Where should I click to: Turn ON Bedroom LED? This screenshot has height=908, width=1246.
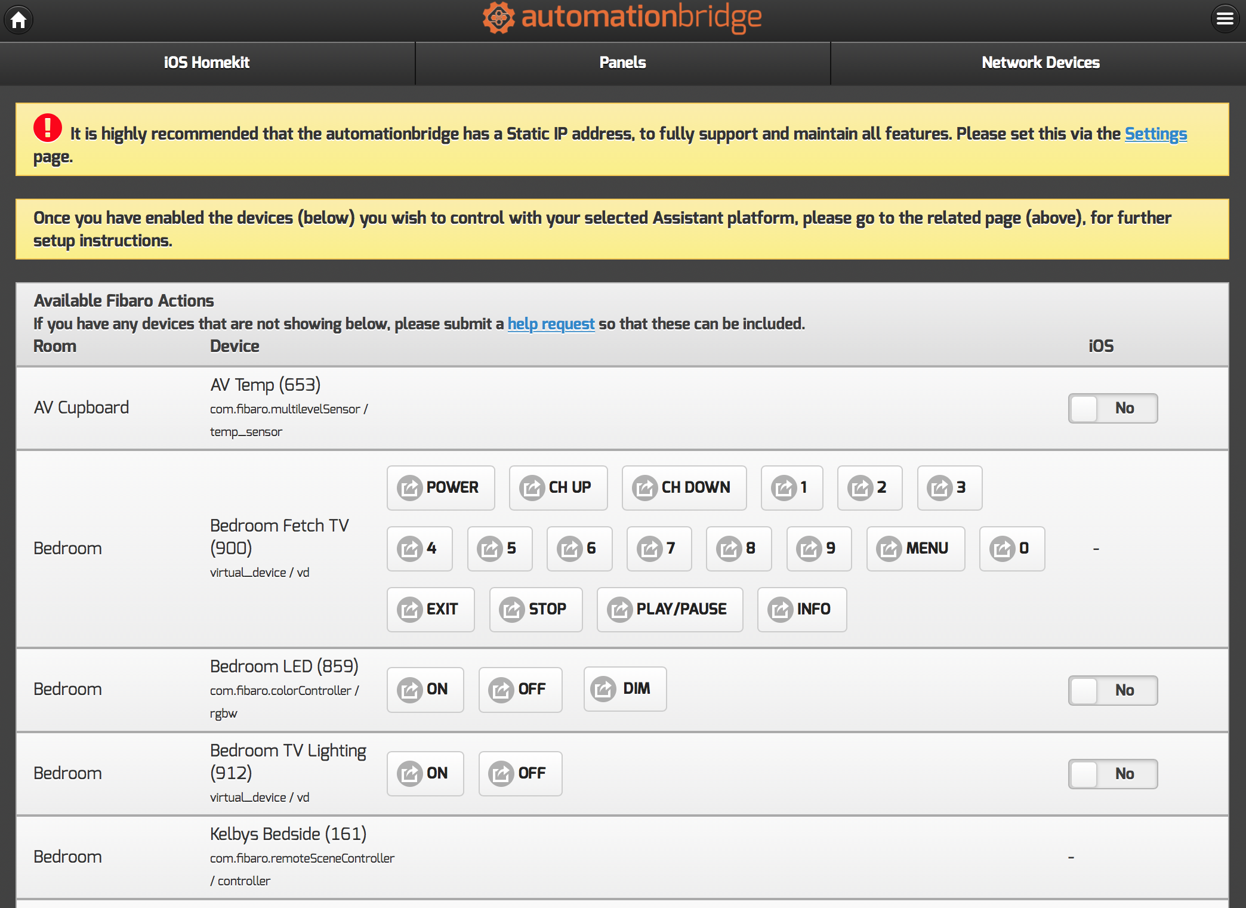click(x=425, y=690)
